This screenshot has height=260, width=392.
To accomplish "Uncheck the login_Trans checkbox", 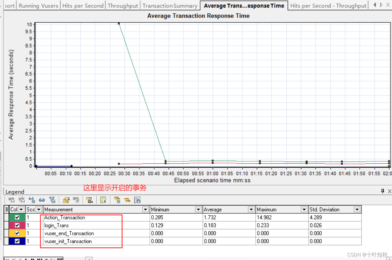I will (x=17, y=225).
